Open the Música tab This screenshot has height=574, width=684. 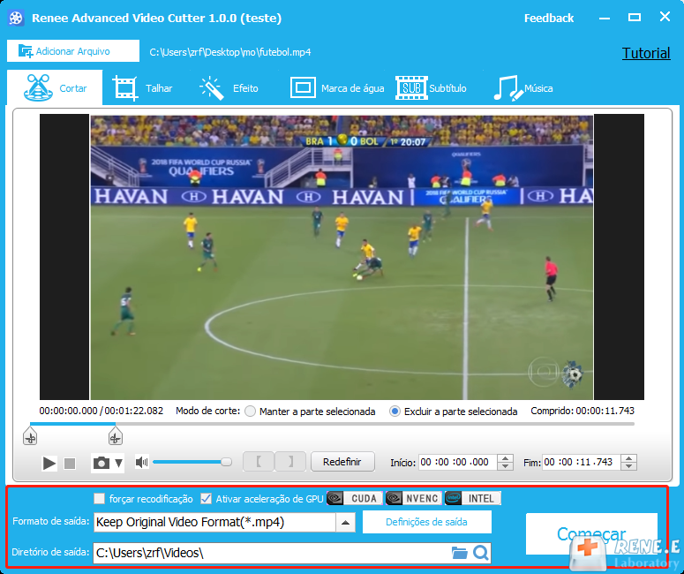[523, 88]
